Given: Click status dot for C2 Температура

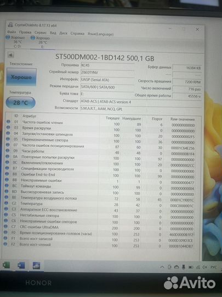Looking at the screenshot, I should coord(6,203).
